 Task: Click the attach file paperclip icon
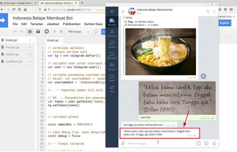coord(123,143)
